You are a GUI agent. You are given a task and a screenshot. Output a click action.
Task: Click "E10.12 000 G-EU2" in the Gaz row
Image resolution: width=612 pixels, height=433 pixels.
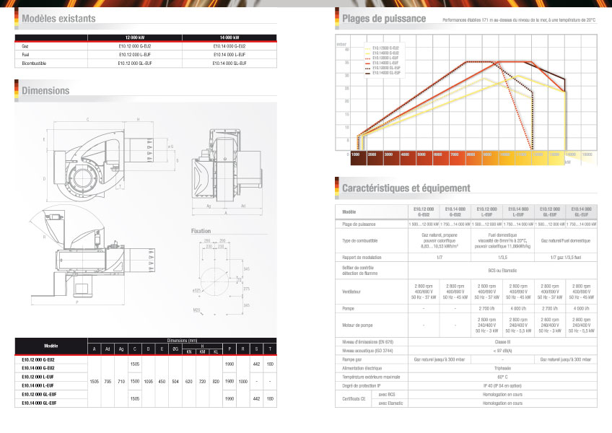click(135, 46)
